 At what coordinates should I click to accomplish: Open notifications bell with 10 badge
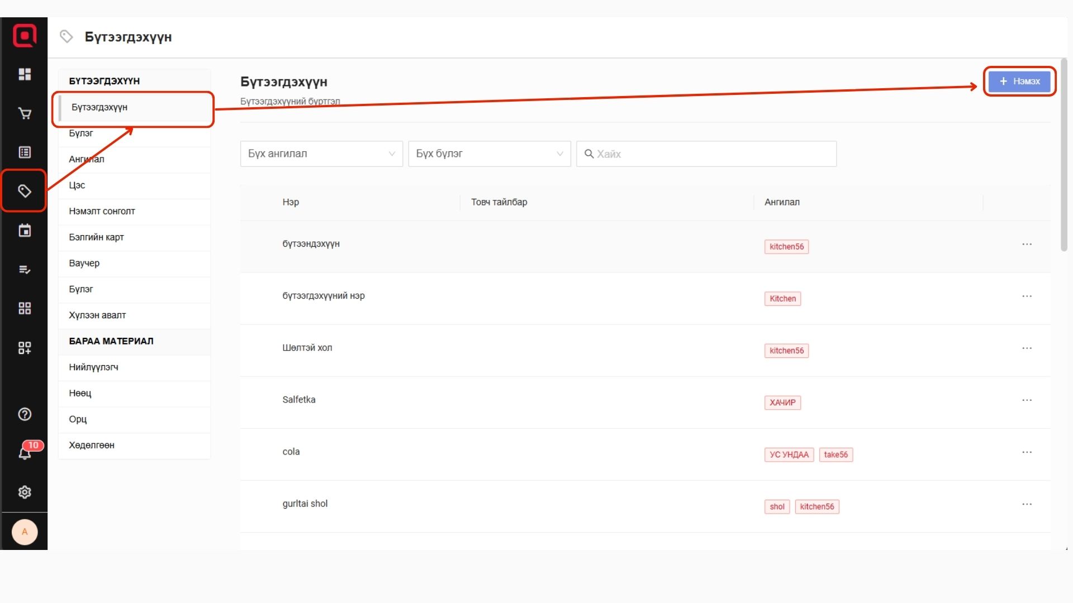[25, 452]
